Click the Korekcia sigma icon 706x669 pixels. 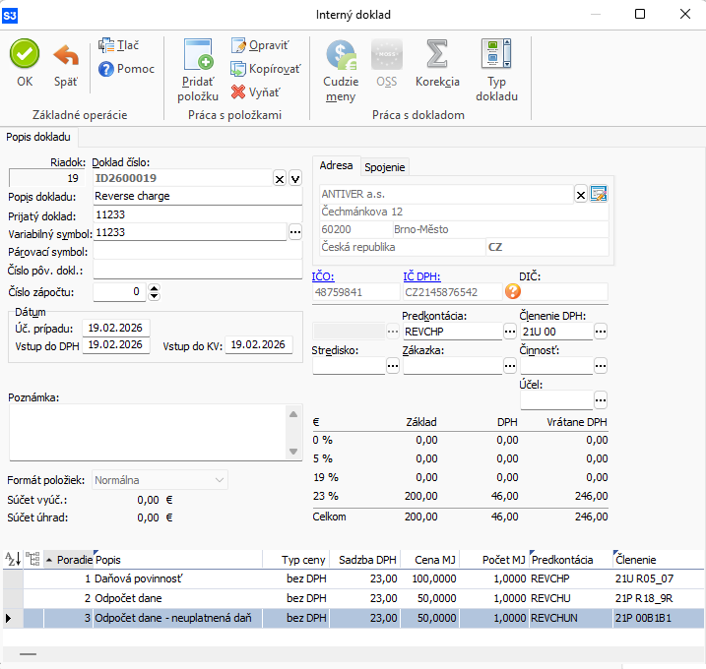(437, 54)
